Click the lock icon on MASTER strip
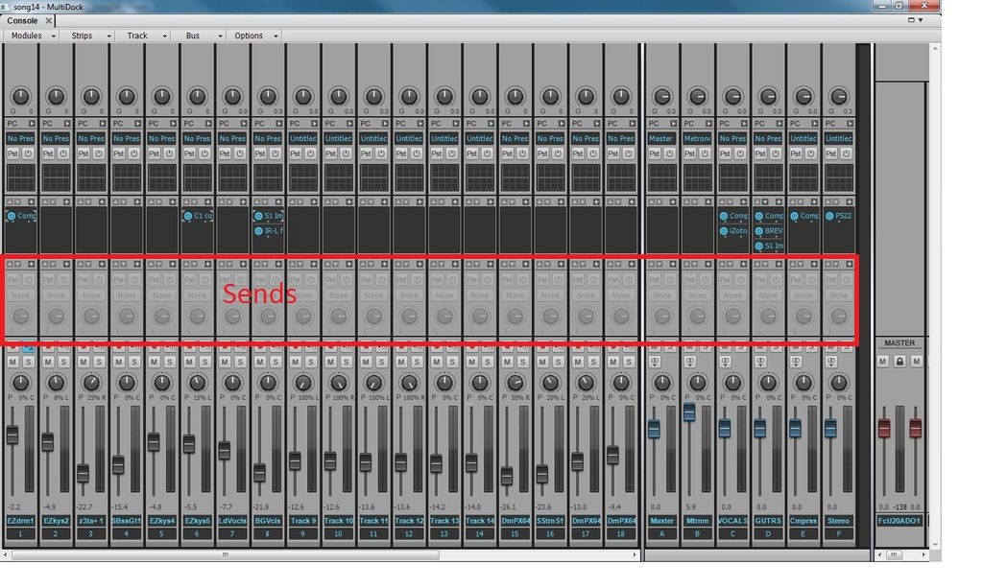Screen dimensions: 983x588 (899, 362)
